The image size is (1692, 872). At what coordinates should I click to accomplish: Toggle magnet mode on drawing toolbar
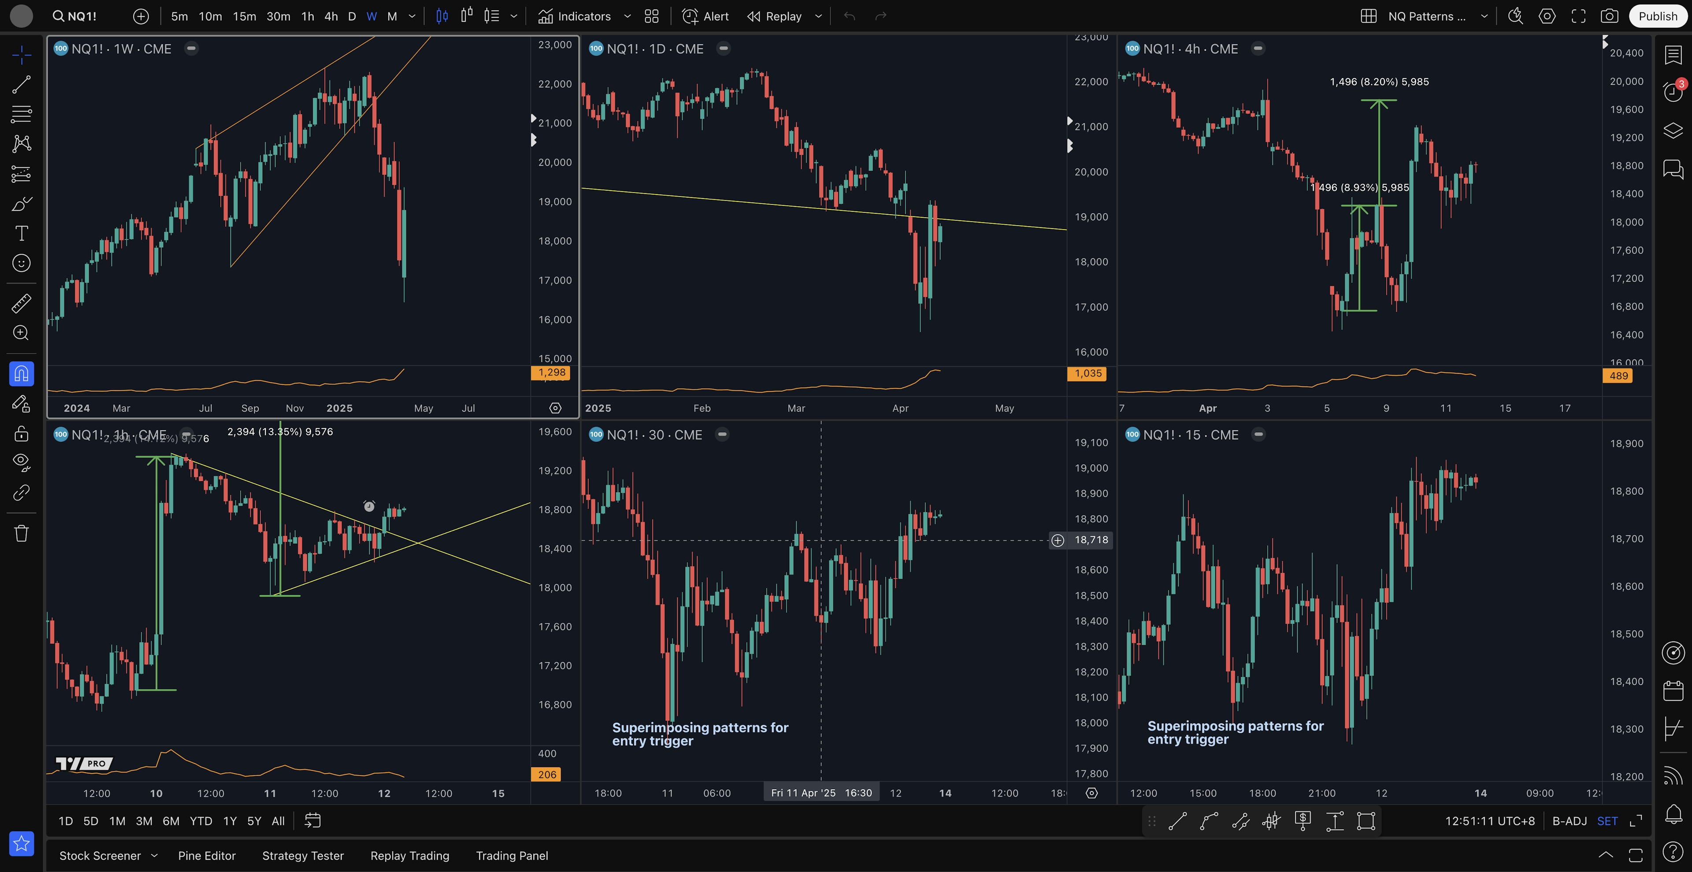tap(21, 374)
